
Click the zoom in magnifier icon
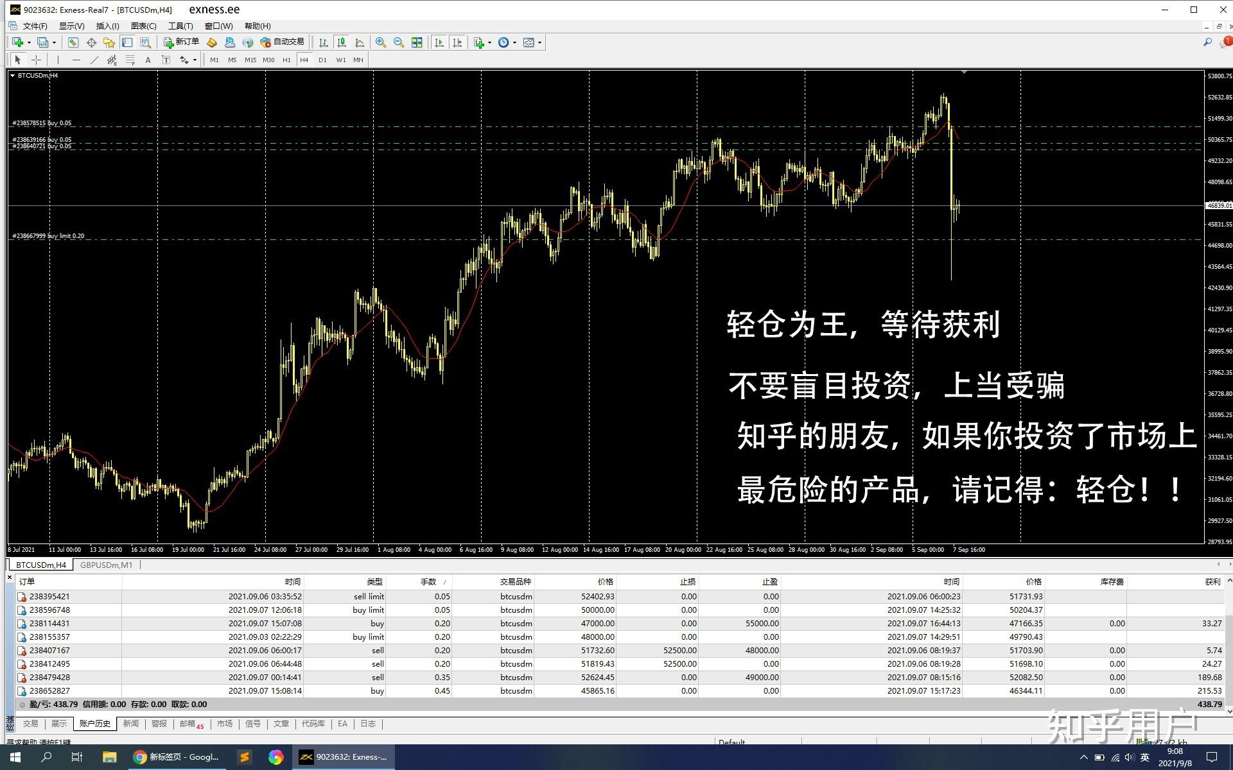[381, 42]
